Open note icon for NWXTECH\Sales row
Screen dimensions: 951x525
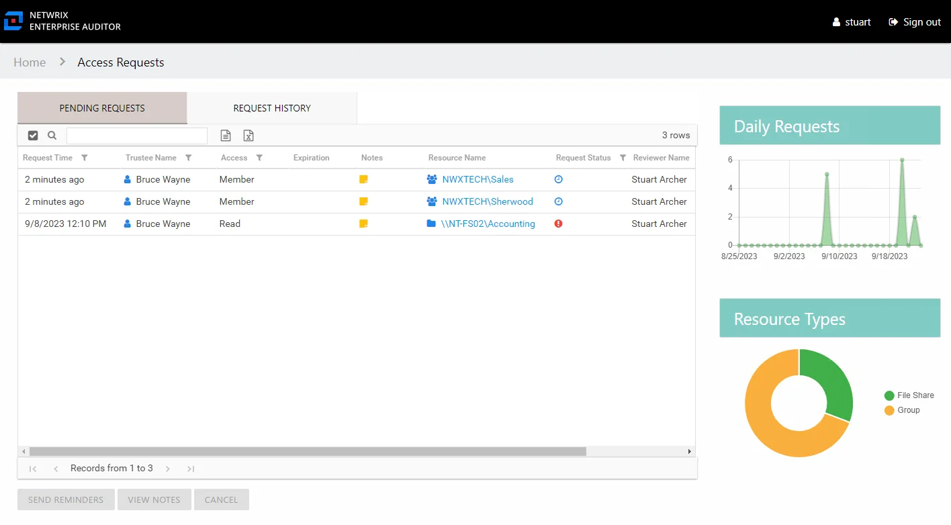coord(364,179)
